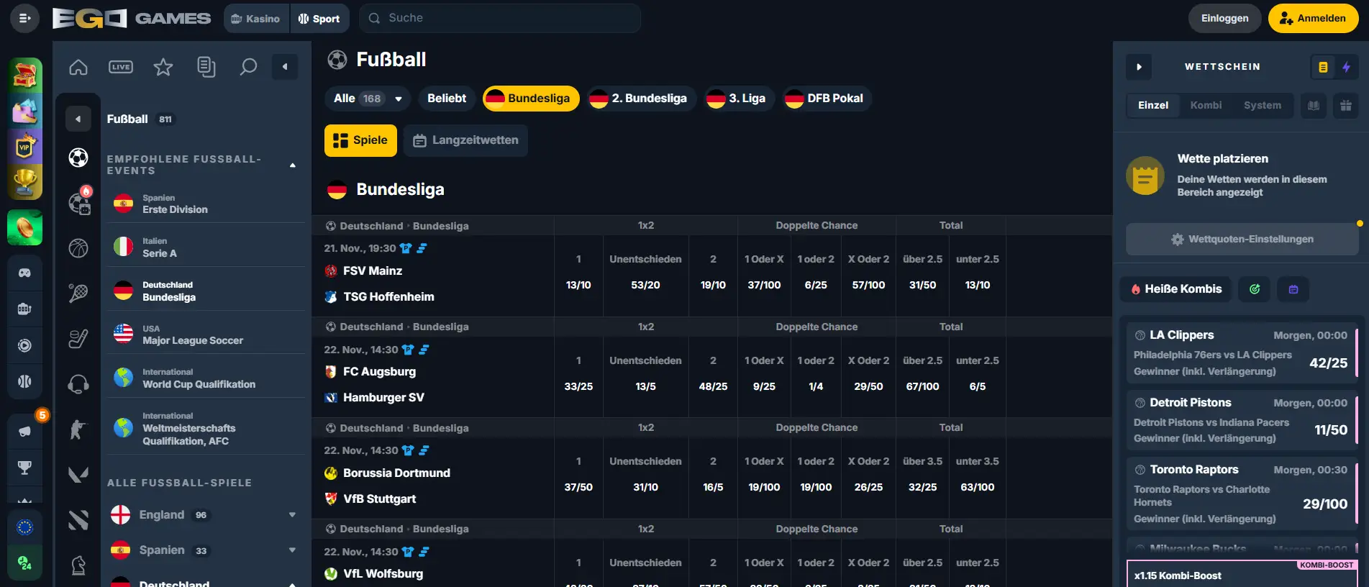Select the soccer ball sport icon
This screenshot has width=1369, height=587.
78,157
